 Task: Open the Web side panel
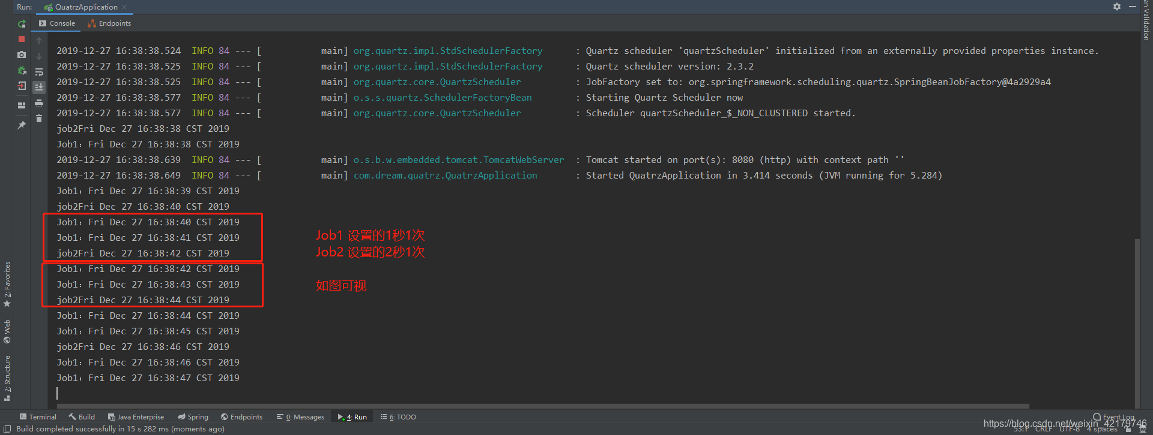[7, 331]
